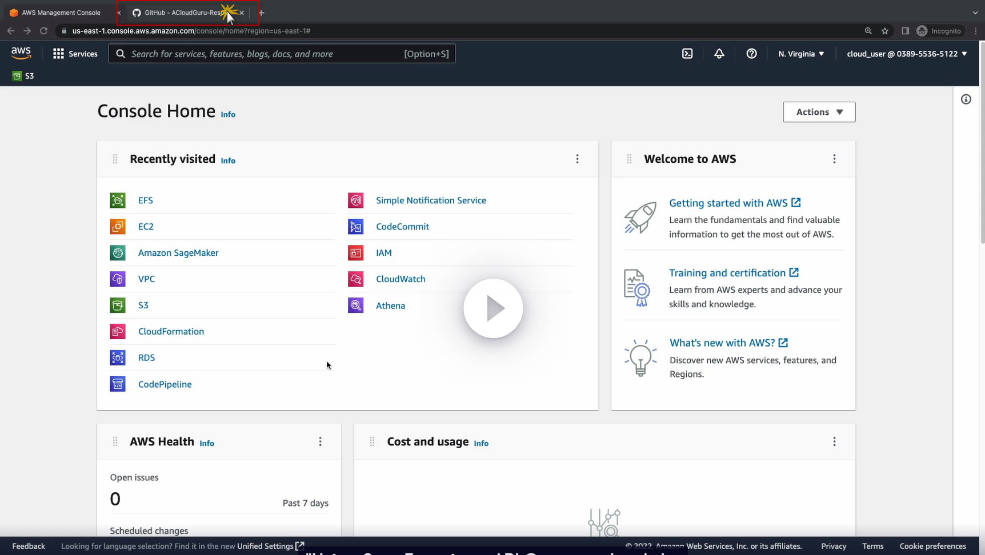Click the IAM service icon
Screen dimensions: 985x555
[355, 252]
